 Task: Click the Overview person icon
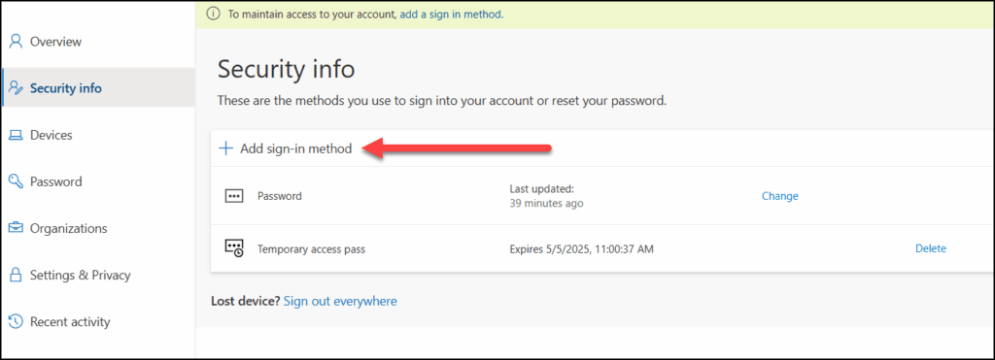coord(16,42)
